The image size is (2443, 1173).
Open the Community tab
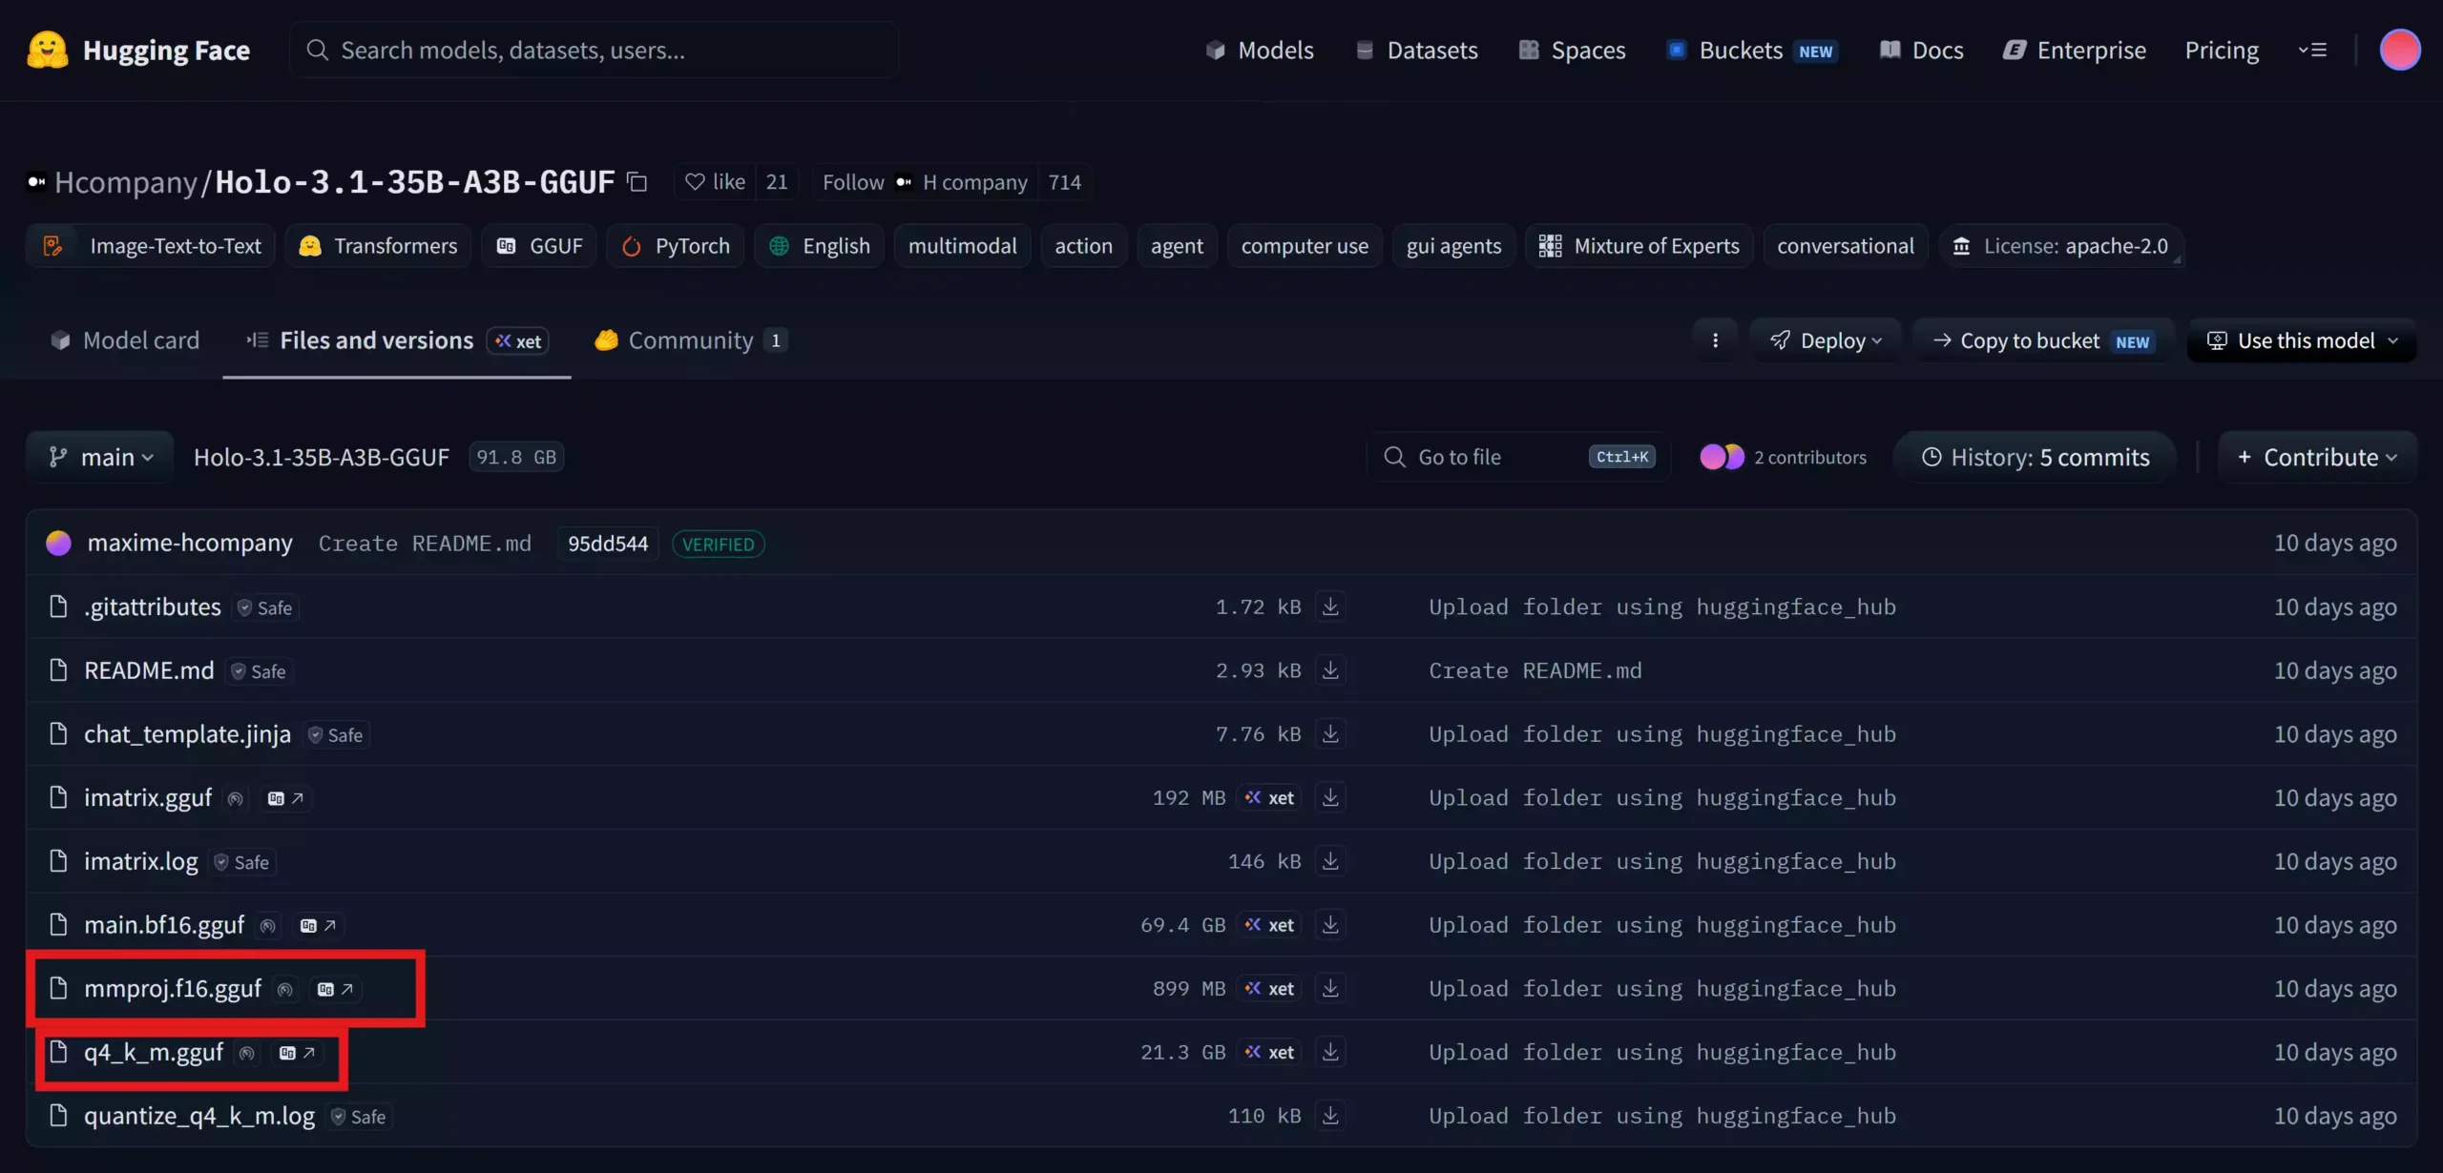[691, 340]
